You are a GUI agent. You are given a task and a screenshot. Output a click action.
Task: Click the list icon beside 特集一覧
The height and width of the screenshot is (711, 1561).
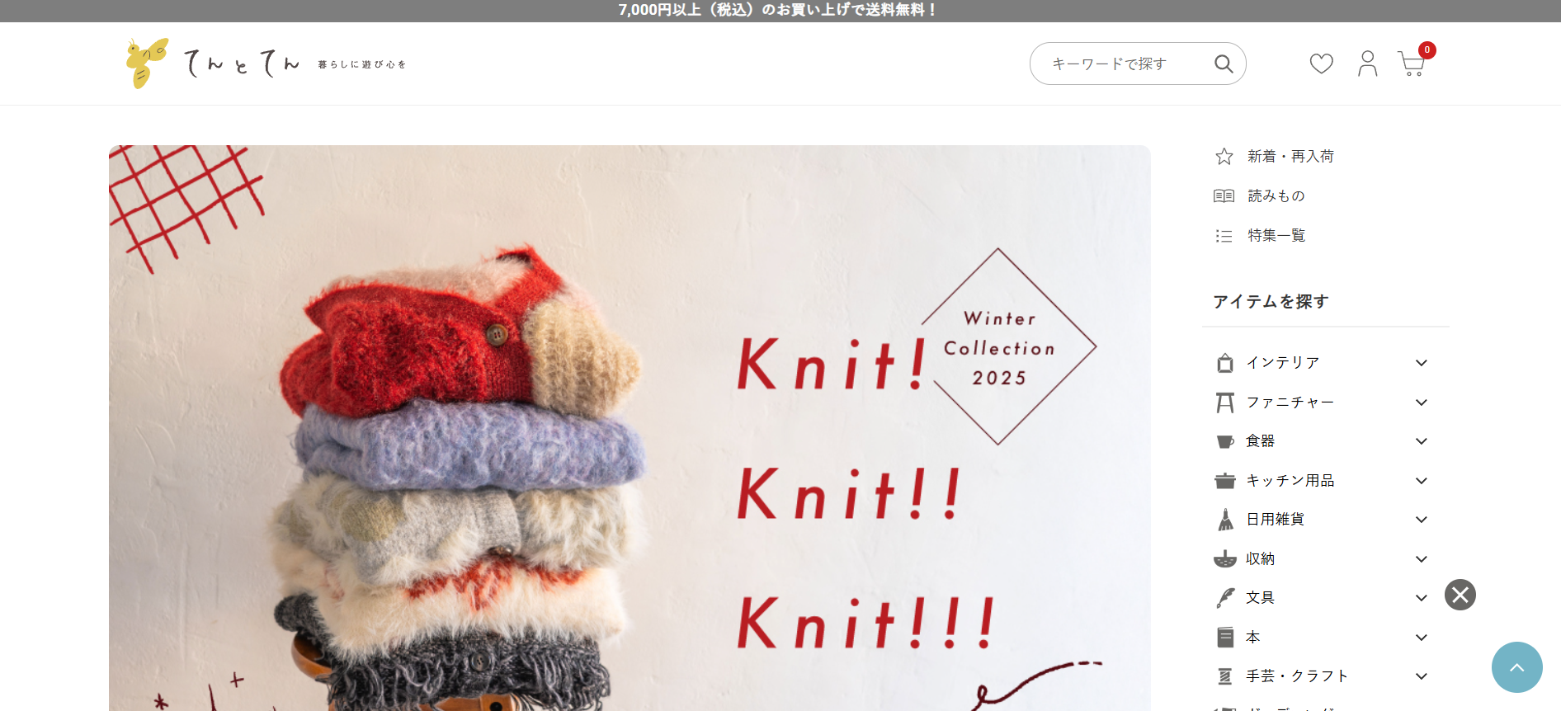[1224, 236]
